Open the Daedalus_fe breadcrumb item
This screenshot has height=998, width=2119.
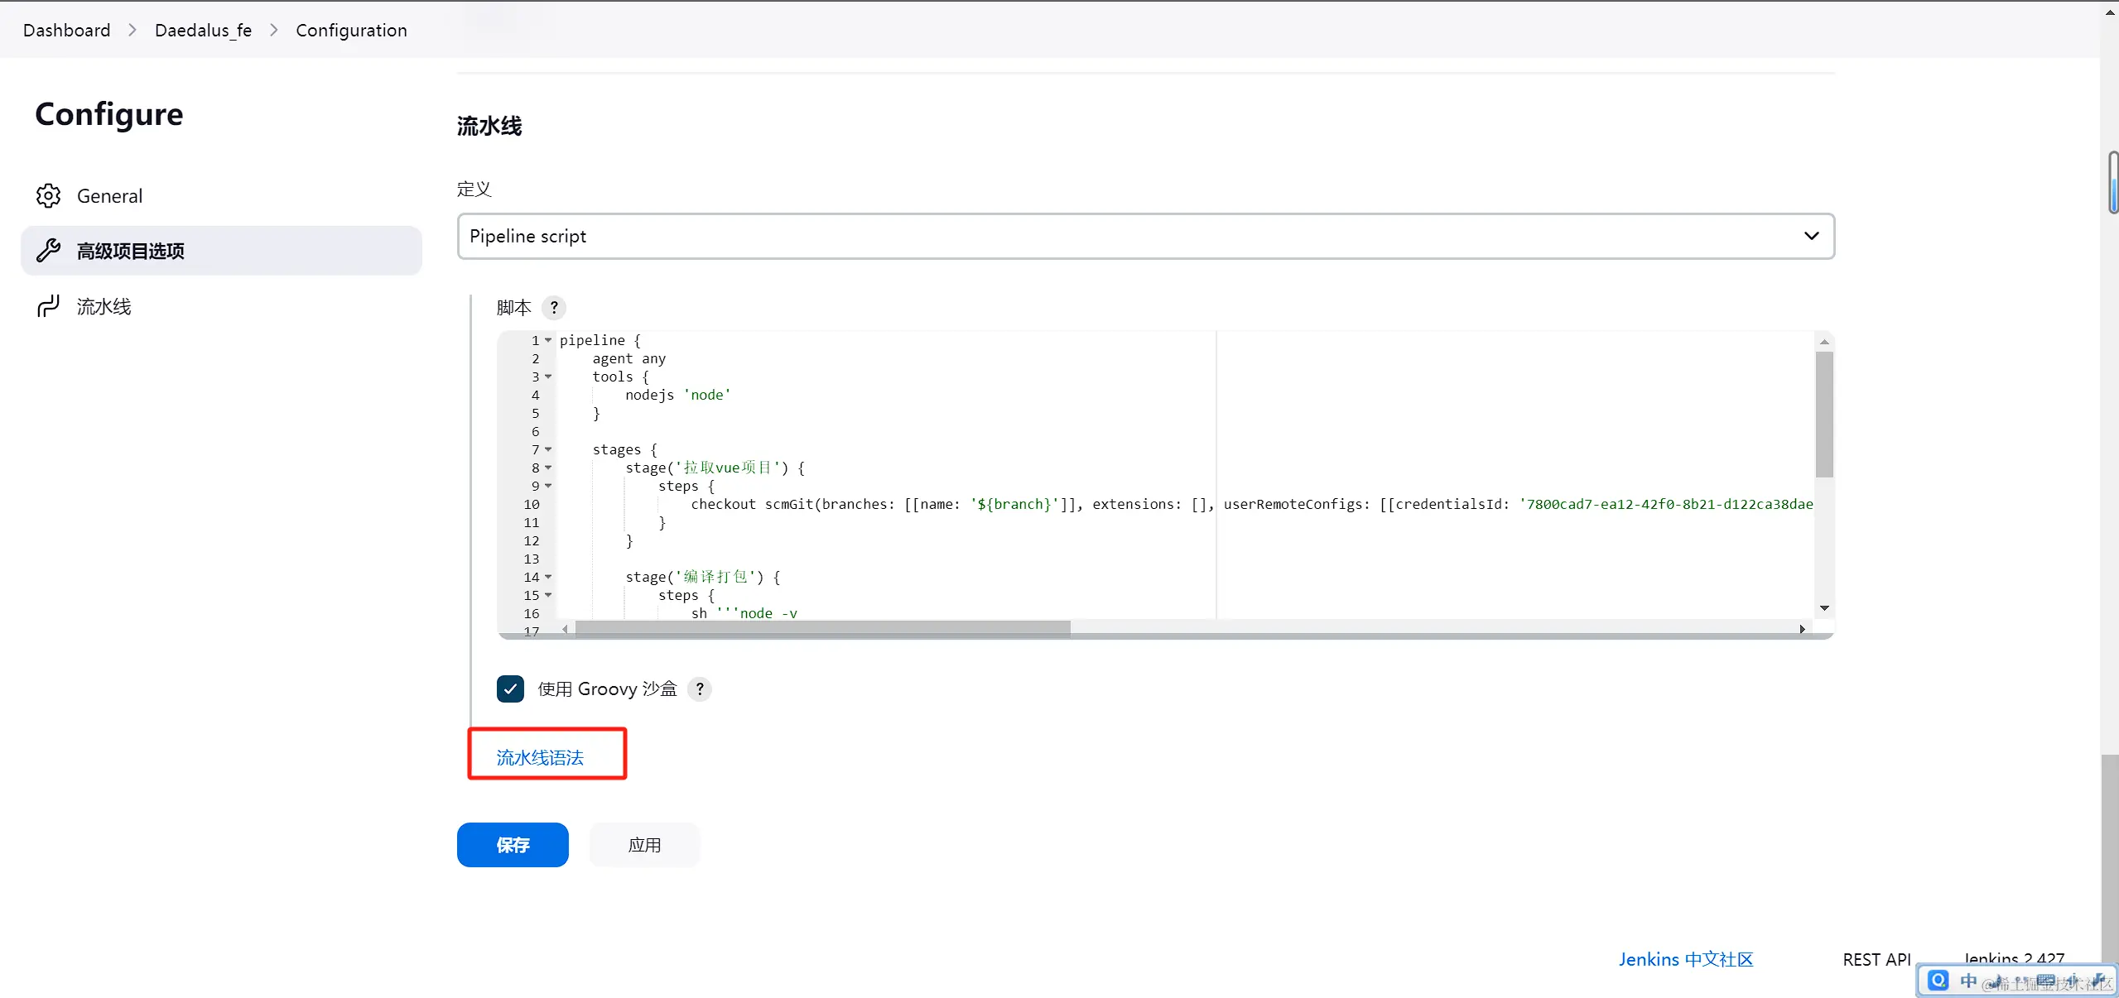pyautogui.click(x=203, y=31)
